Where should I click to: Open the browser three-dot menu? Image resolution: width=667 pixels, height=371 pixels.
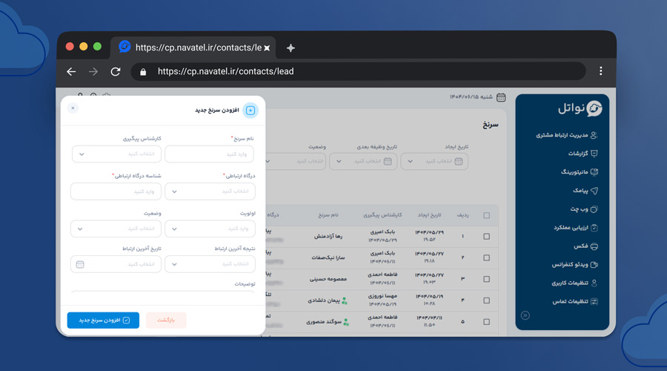[600, 71]
